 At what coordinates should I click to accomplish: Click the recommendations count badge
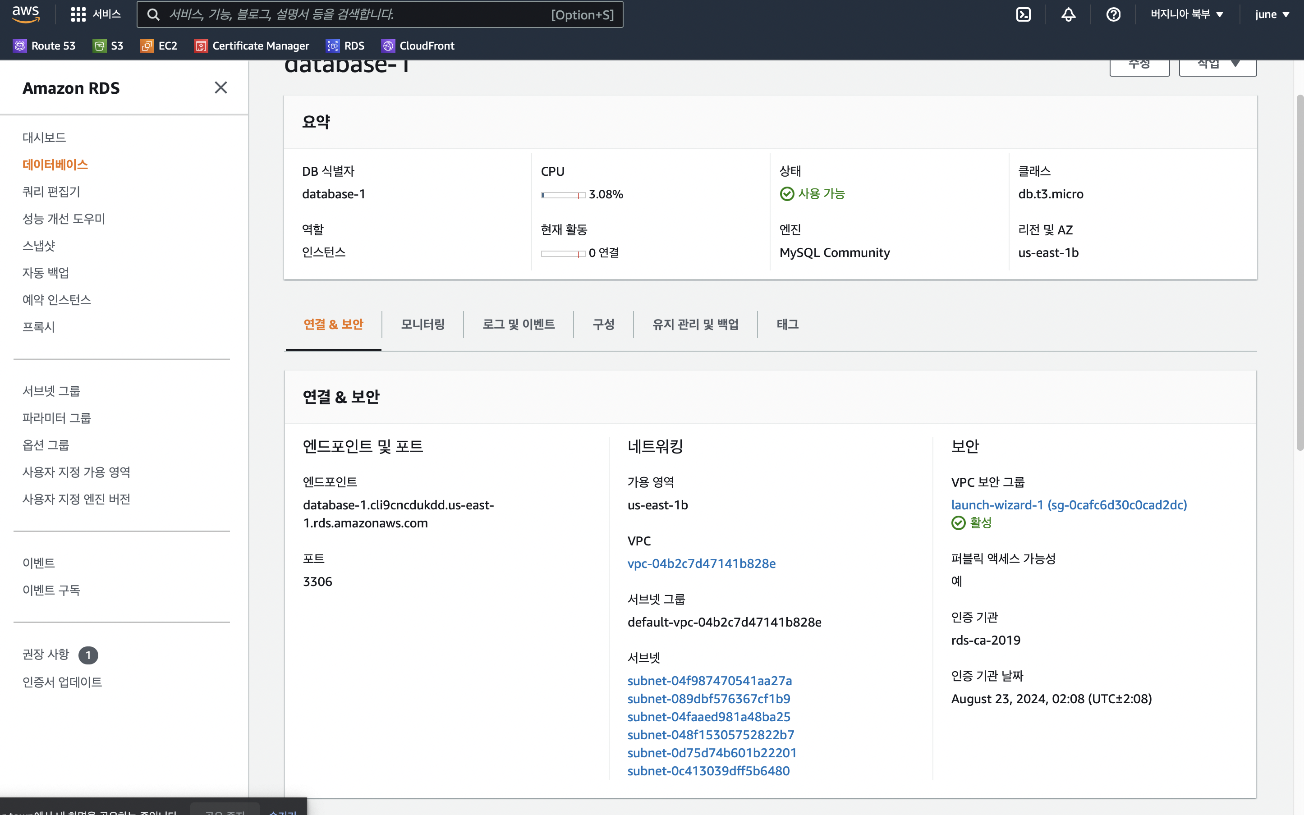(88, 655)
